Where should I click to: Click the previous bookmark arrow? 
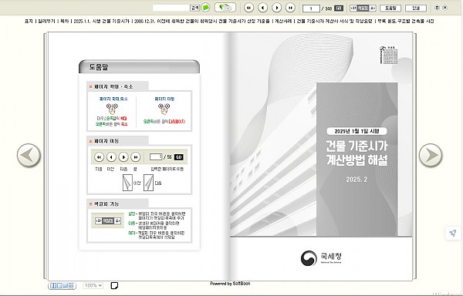pos(353,8)
